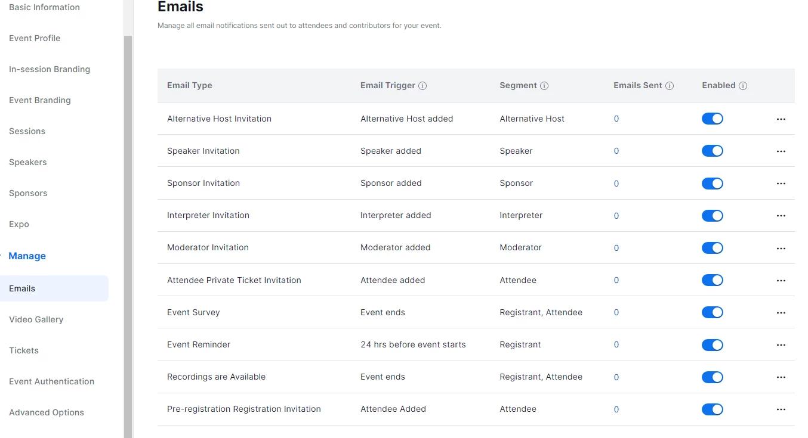808x438 pixels.
Task: Open more options for Moderator Invitation
Action: 781,248
